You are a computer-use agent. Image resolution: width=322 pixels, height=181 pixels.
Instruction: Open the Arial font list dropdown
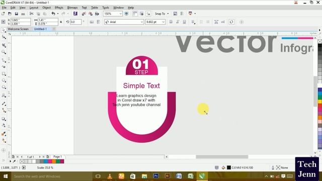click(142, 22)
